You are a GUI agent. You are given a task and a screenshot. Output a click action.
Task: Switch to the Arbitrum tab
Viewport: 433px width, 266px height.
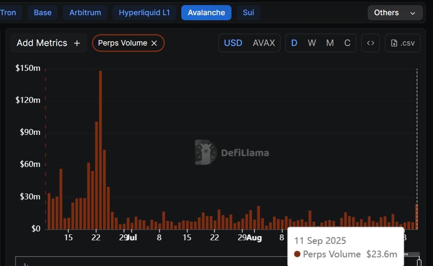(x=85, y=12)
